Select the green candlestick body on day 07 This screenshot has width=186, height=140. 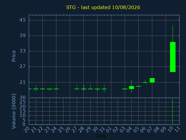(x=152, y=80)
